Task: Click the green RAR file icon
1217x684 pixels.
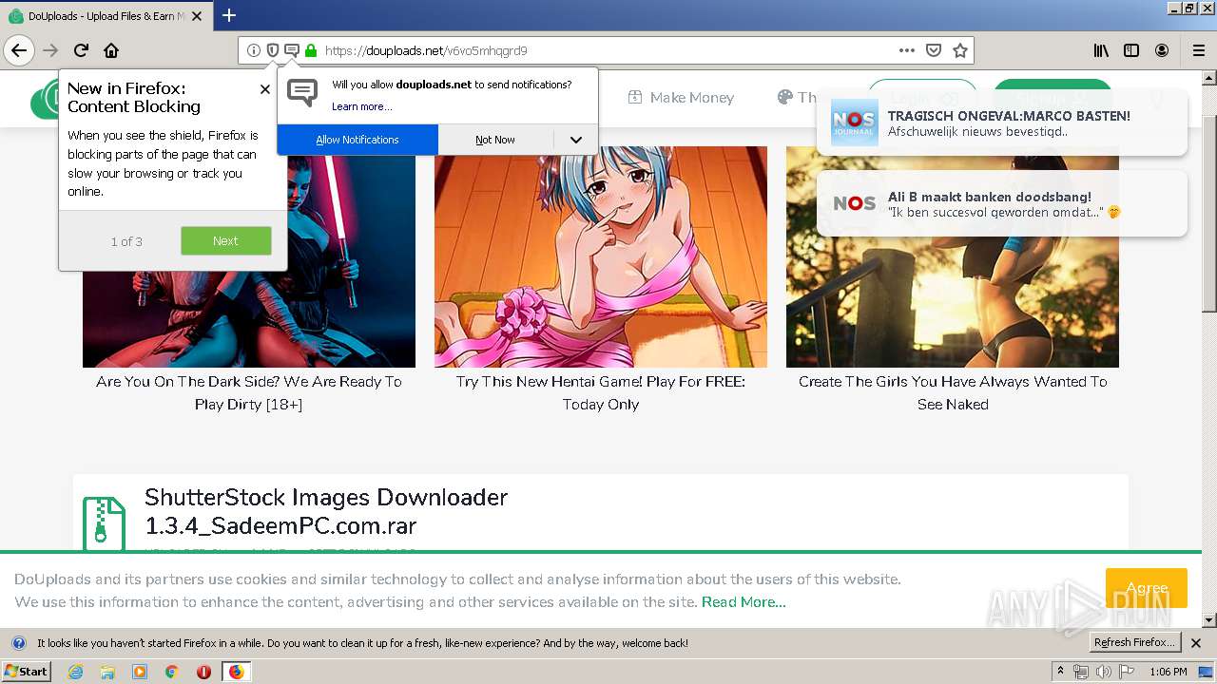Action: [x=104, y=523]
